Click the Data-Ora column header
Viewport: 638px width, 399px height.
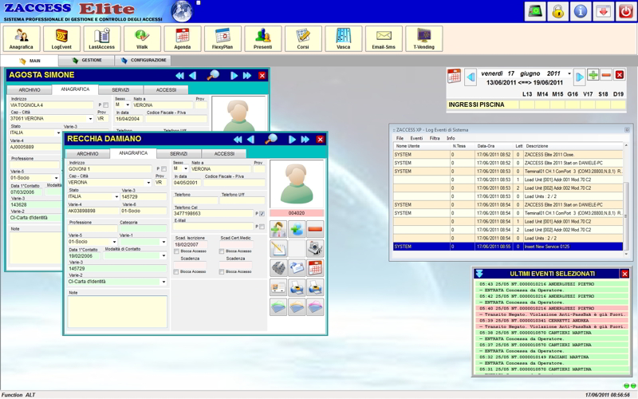[x=494, y=146]
